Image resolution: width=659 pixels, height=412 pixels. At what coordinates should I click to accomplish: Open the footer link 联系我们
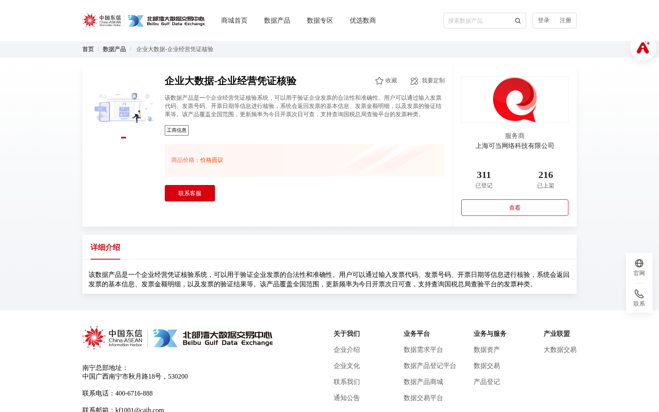point(347,382)
